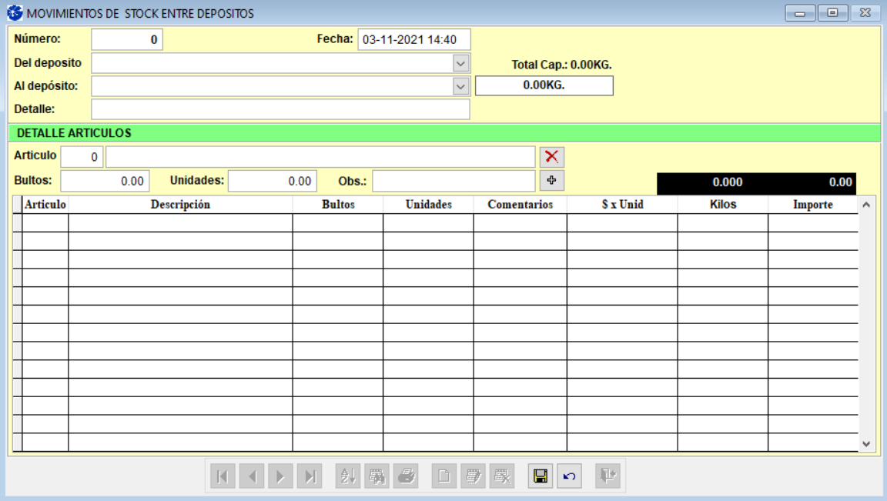This screenshot has height=501, width=887.
Task: Click the A-Z sort icon
Action: click(348, 476)
